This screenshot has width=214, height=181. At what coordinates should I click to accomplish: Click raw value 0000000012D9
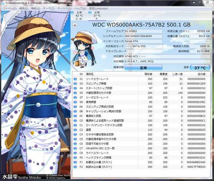[196, 84]
